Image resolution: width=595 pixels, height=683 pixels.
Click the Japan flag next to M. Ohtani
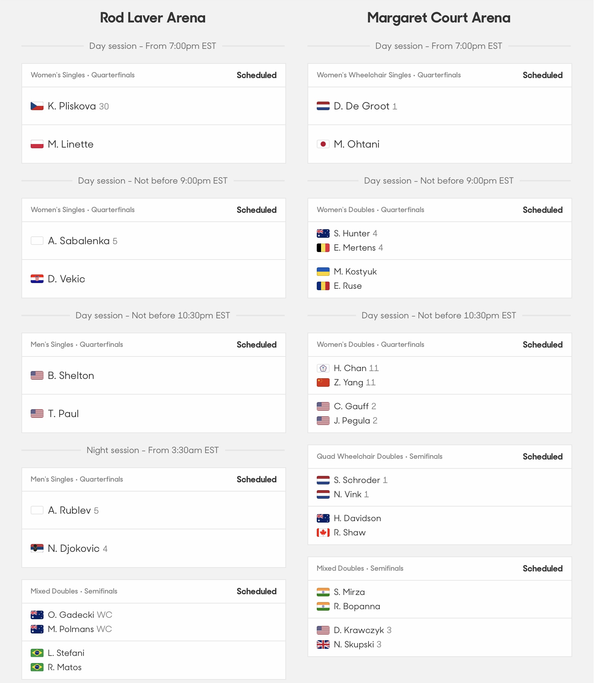323,144
